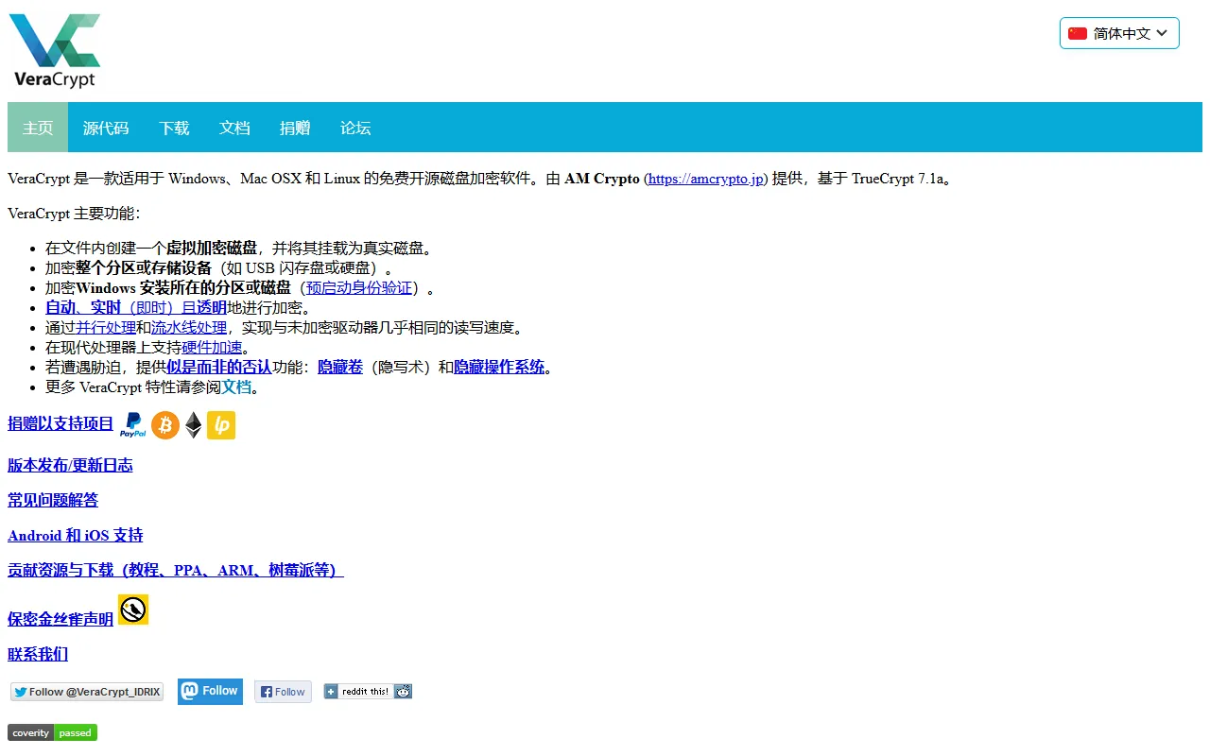The height and width of the screenshot is (756, 1210).
Task: Click the text VeraCrypt 主要功能
Action: pos(74,214)
